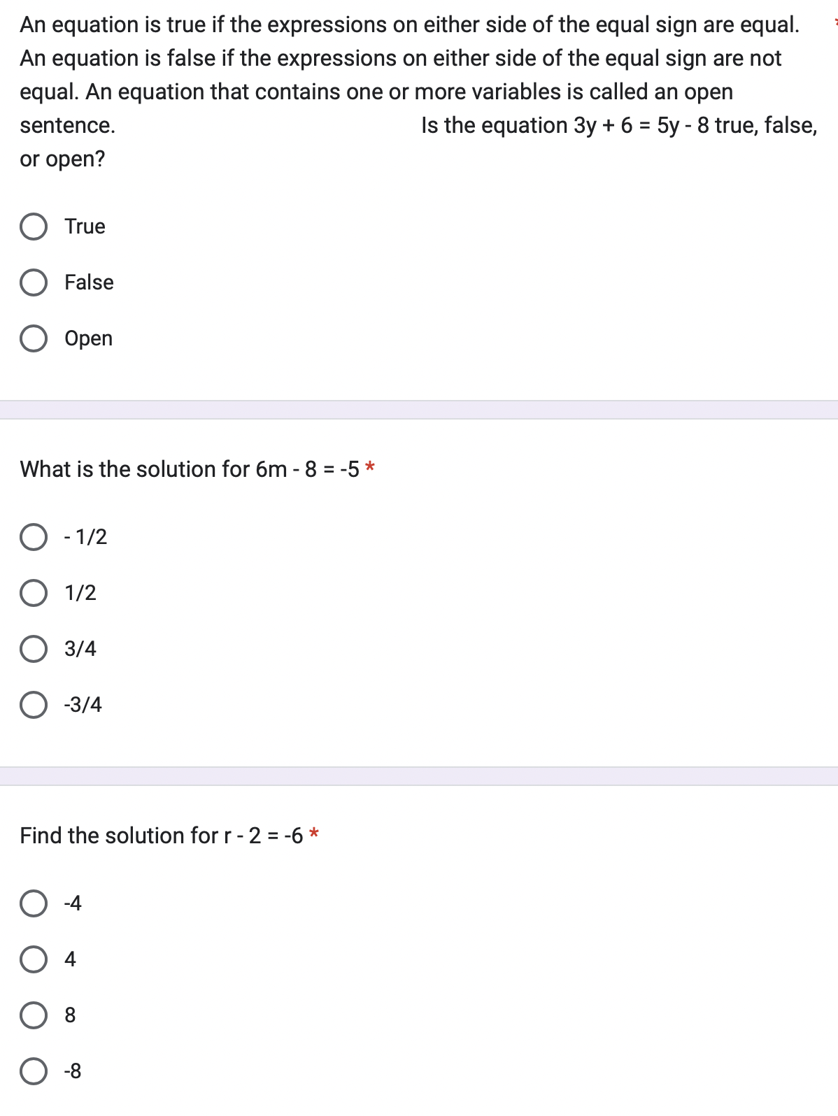Click the "What is the solution for 6m - 8 = -5" question title
Image resolution: width=838 pixels, height=1116 pixels.
[x=189, y=469]
